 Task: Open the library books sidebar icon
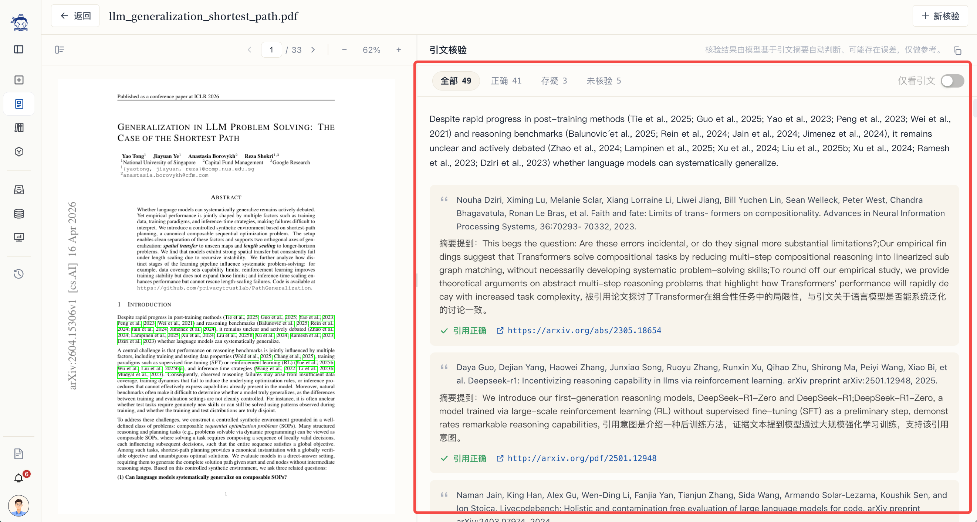(x=18, y=128)
